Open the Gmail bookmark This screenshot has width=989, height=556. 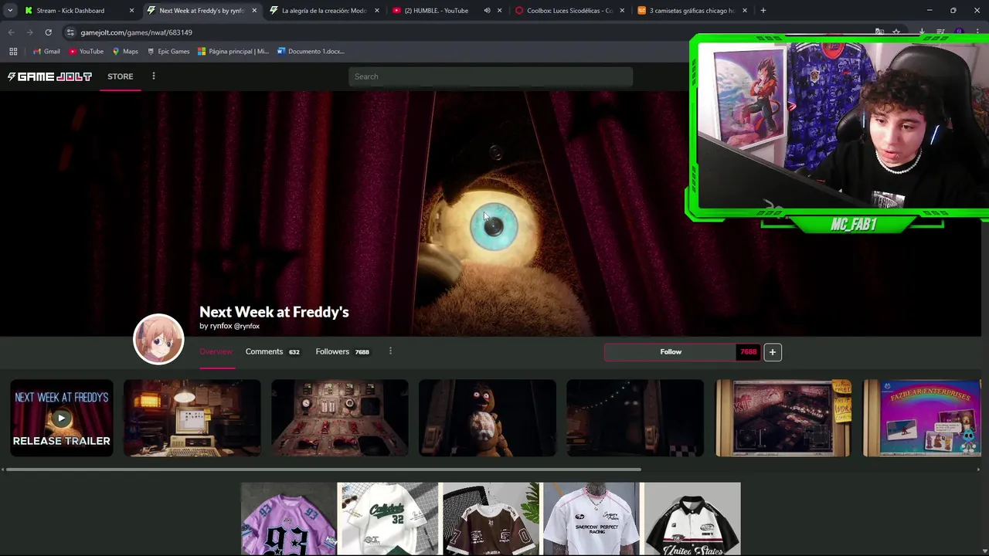46,52
